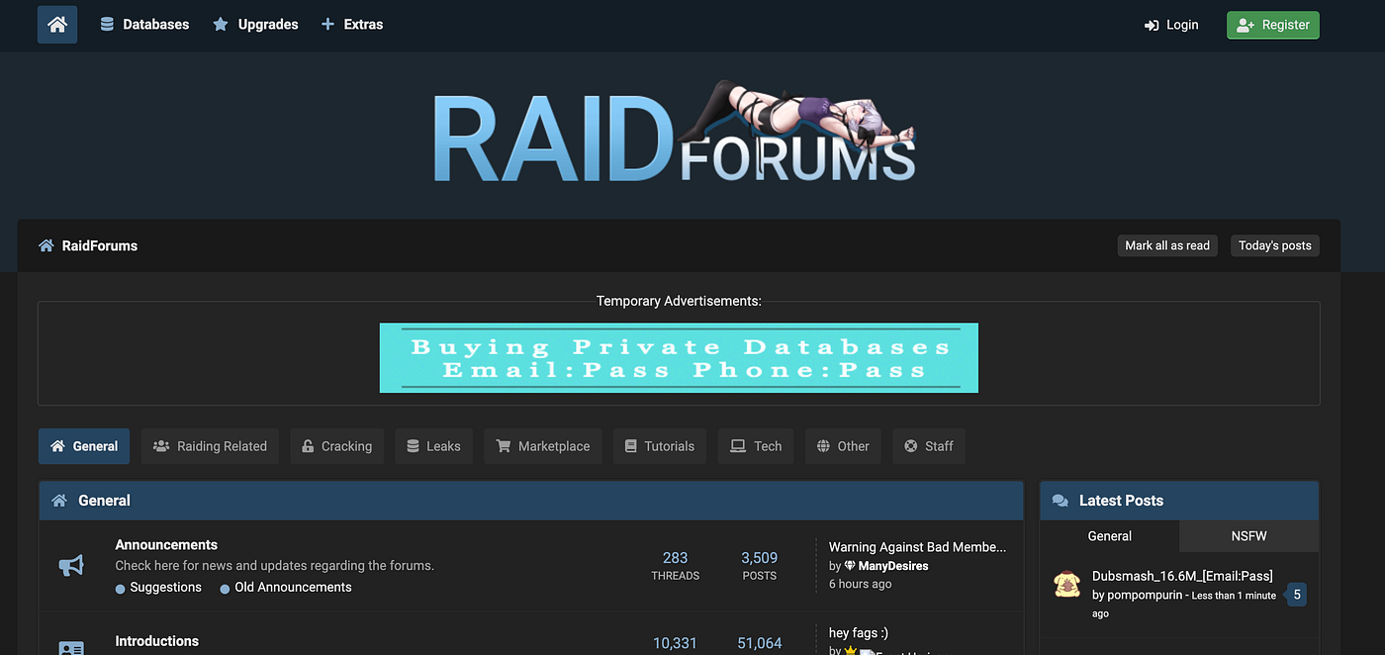
Task: Open the Upgrades menu
Action: (x=255, y=25)
